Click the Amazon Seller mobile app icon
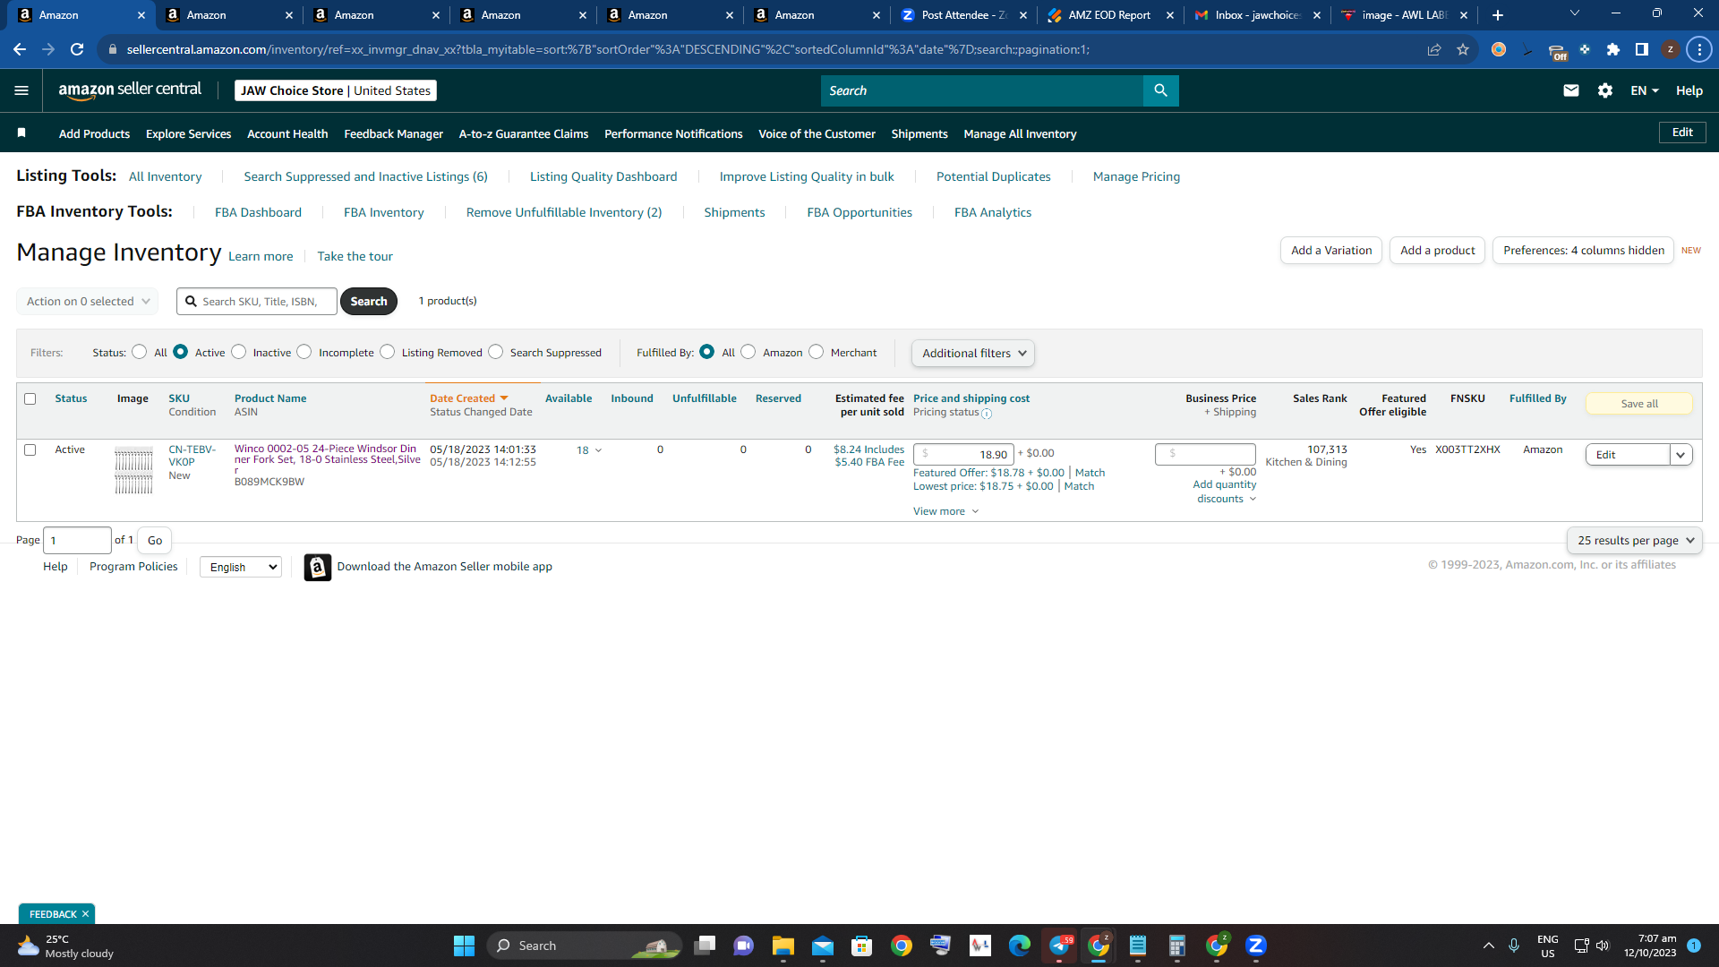This screenshot has height=967, width=1719. [x=317, y=567]
